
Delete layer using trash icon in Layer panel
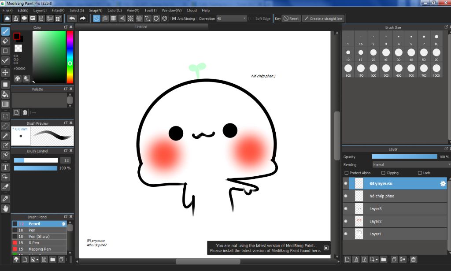(413, 260)
